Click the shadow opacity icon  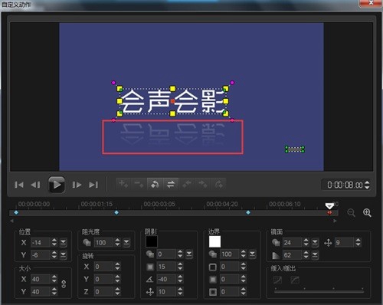pyautogui.click(x=150, y=254)
